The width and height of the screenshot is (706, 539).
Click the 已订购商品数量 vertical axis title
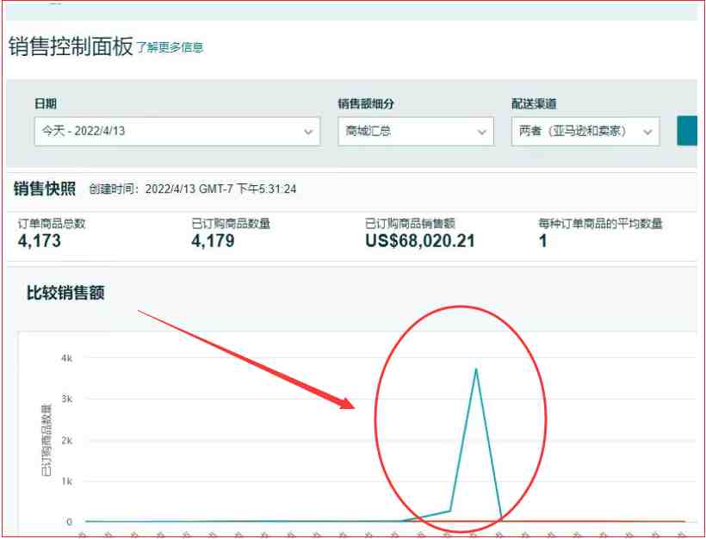46,440
